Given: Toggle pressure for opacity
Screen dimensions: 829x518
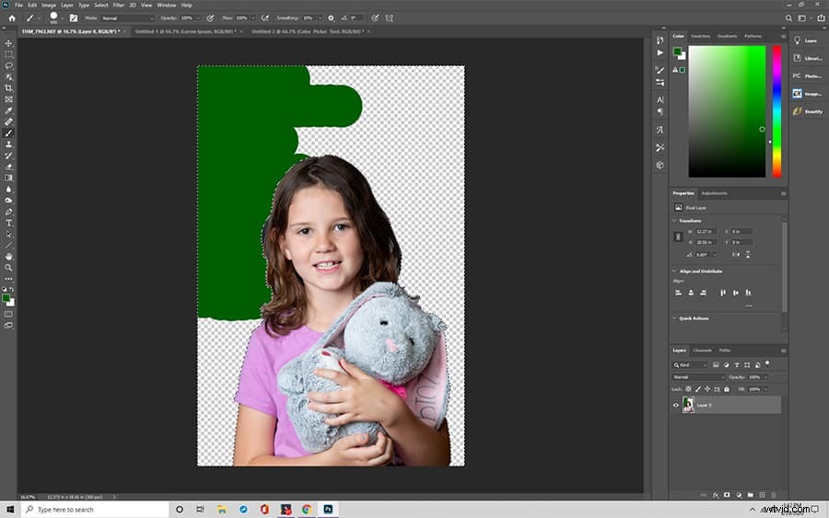Looking at the screenshot, I should tap(210, 18).
